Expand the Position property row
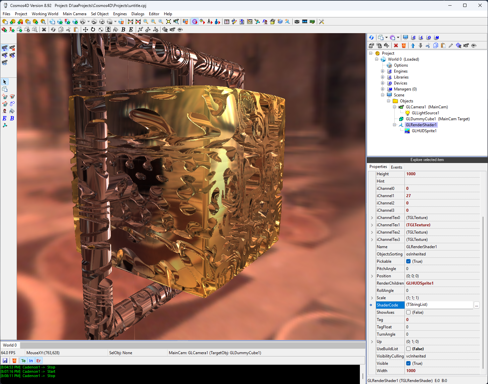The image size is (488, 384). (372, 276)
